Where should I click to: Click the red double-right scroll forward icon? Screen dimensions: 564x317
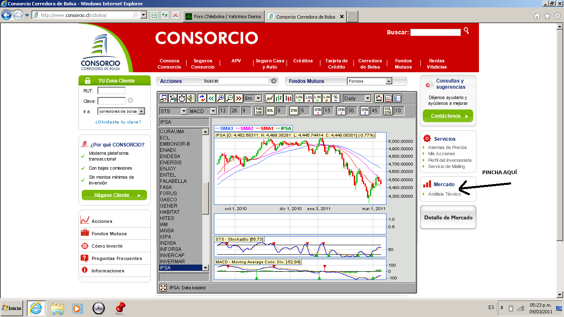tap(239, 98)
